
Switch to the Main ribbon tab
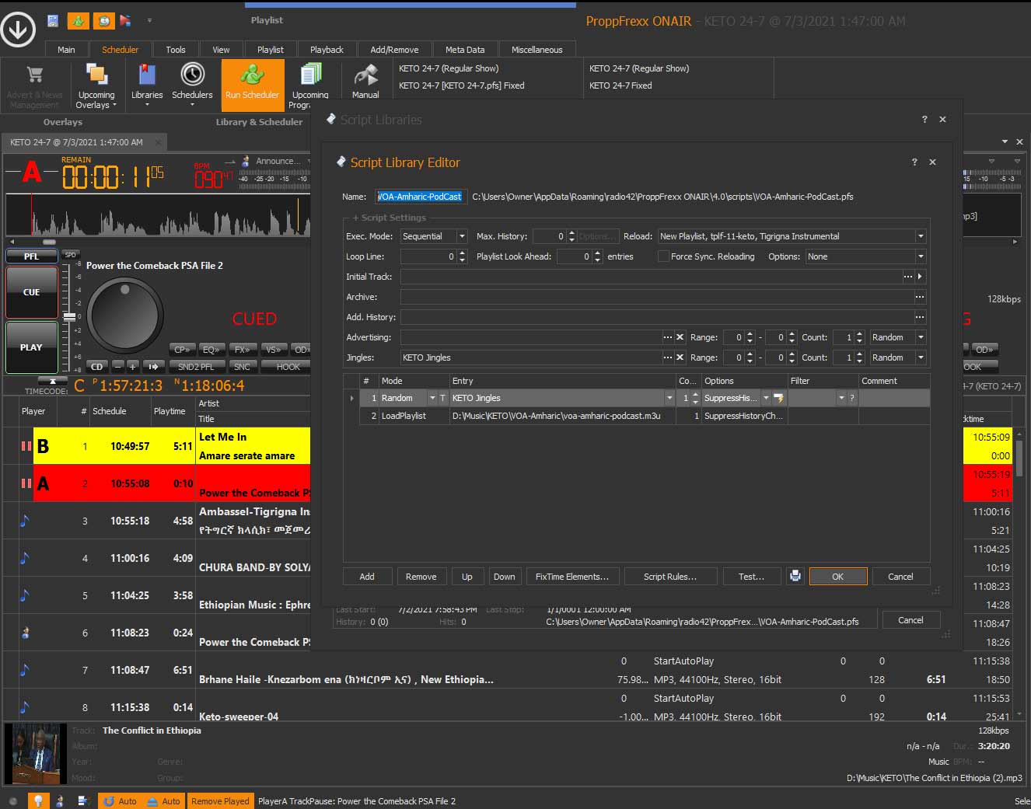coord(66,50)
